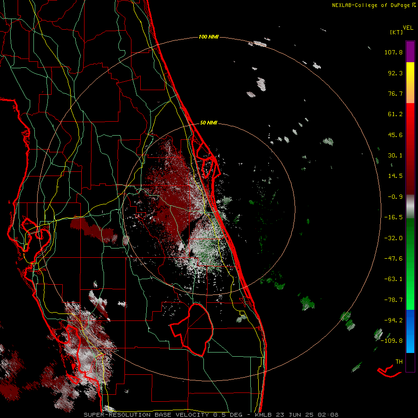Click the [KT] unit label
Screen dimensions: 418x418
[396, 32]
